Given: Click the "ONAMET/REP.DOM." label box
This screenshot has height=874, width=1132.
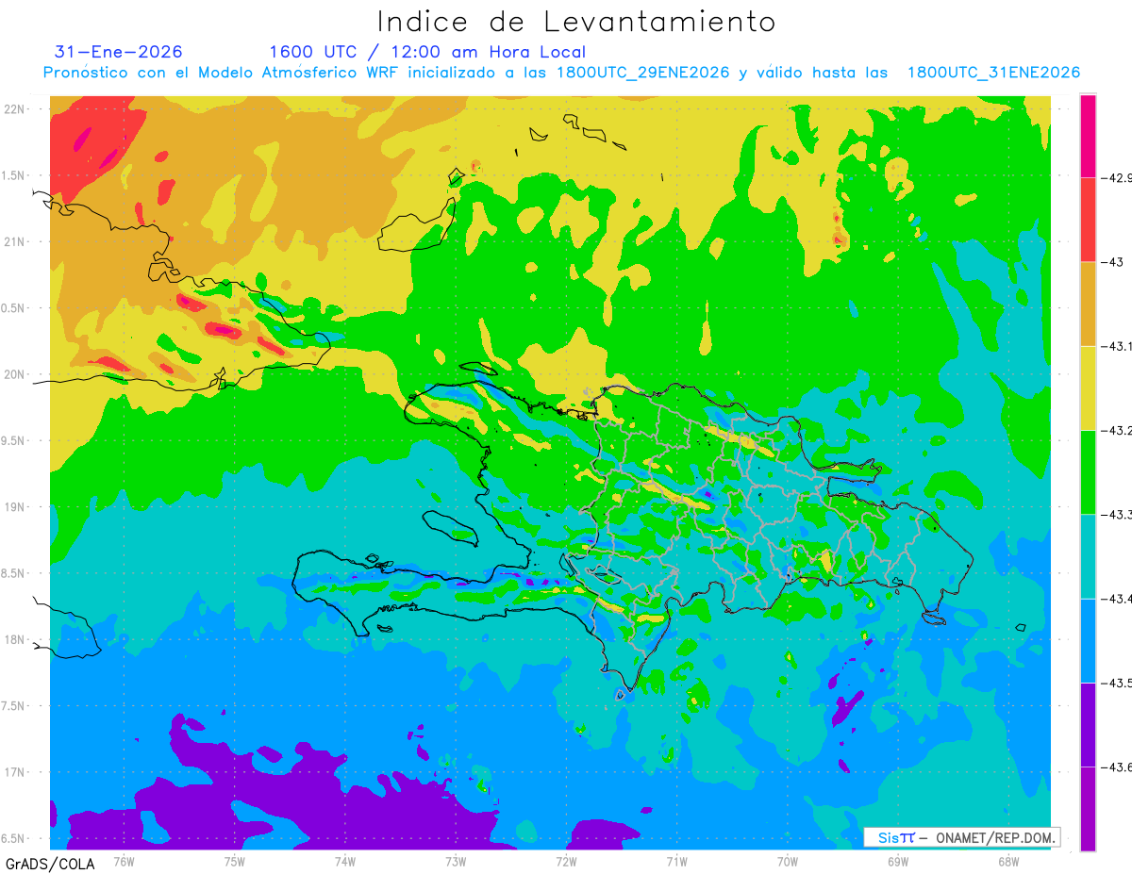Looking at the screenshot, I should point(962,837).
